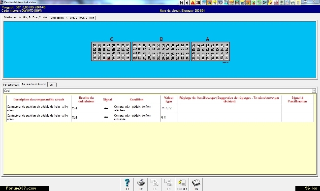Screen dimensions: 320x191
Task: Click the previous-record arrow in toolbar
Action: tap(187, 2)
